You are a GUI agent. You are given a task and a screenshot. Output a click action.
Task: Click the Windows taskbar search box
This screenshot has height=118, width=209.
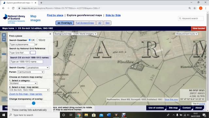click(34, 115)
